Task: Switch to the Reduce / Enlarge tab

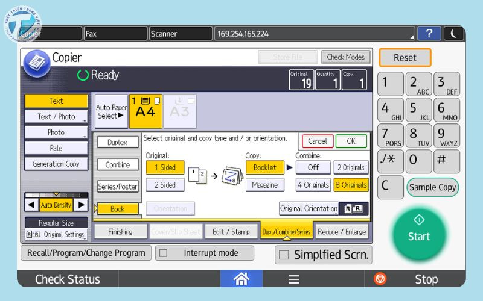Action: click(342, 232)
